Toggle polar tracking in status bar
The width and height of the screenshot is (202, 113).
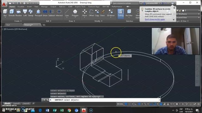[139, 104]
